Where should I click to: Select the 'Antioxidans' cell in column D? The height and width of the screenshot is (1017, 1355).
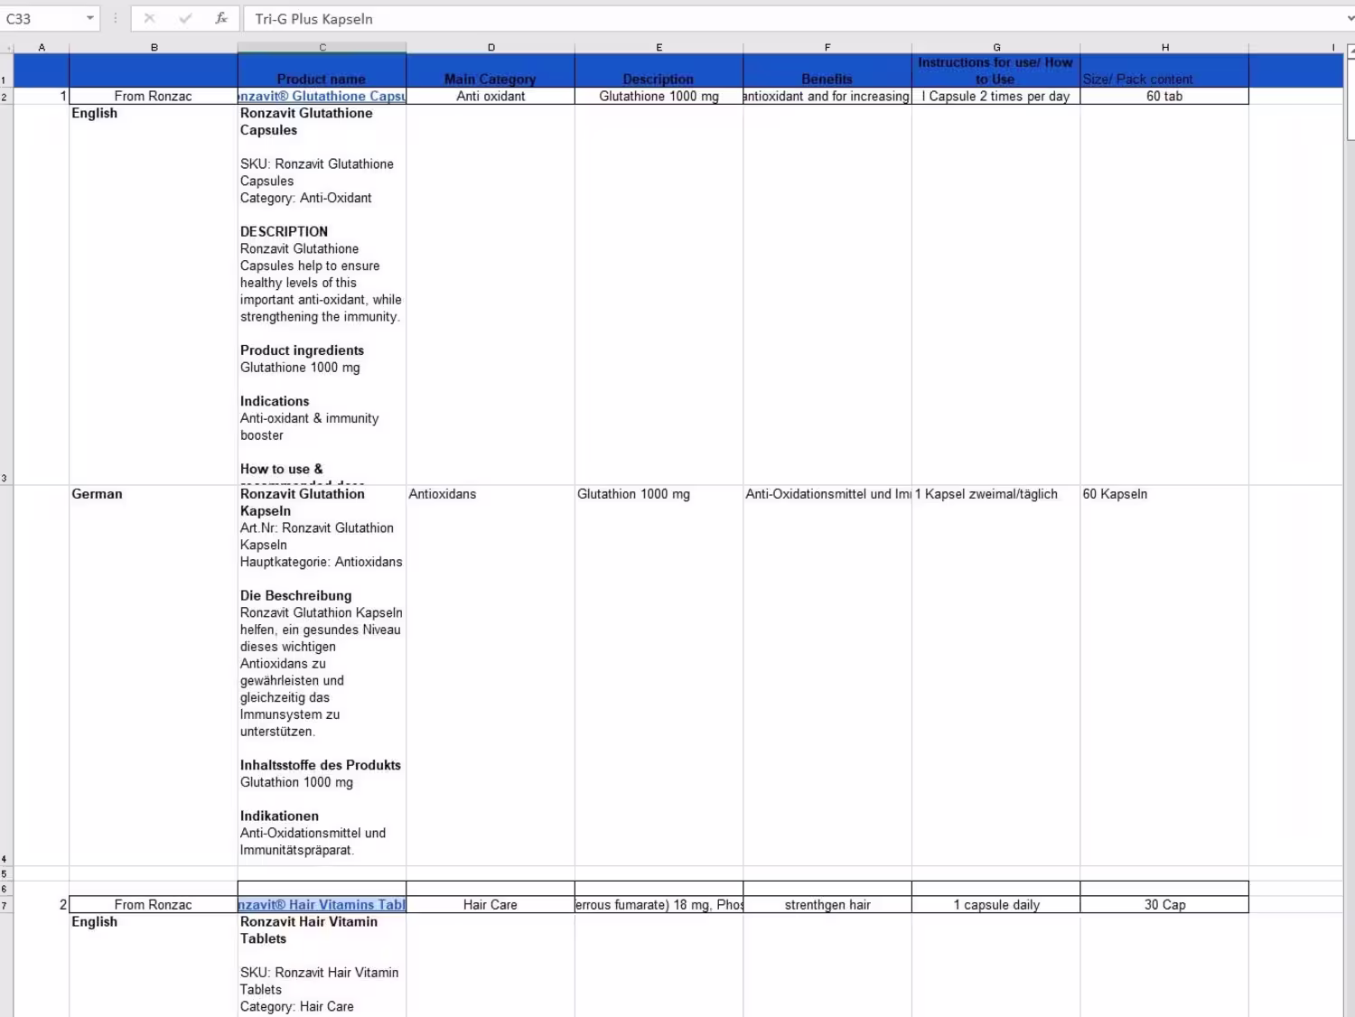pos(491,676)
